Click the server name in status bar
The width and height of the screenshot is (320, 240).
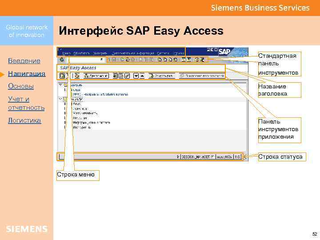(x=224, y=157)
